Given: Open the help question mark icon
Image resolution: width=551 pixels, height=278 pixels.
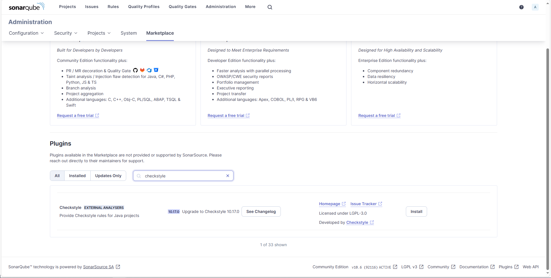Looking at the screenshot, I should coord(521,7).
